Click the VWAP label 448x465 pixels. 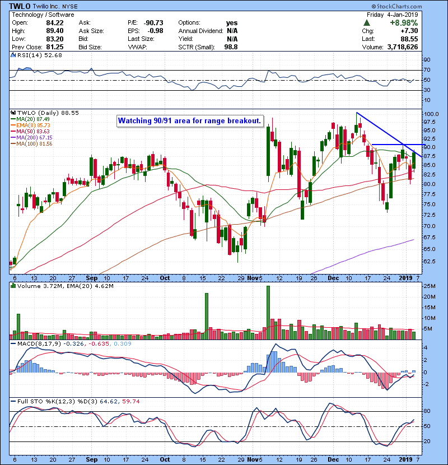(x=137, y=47)
